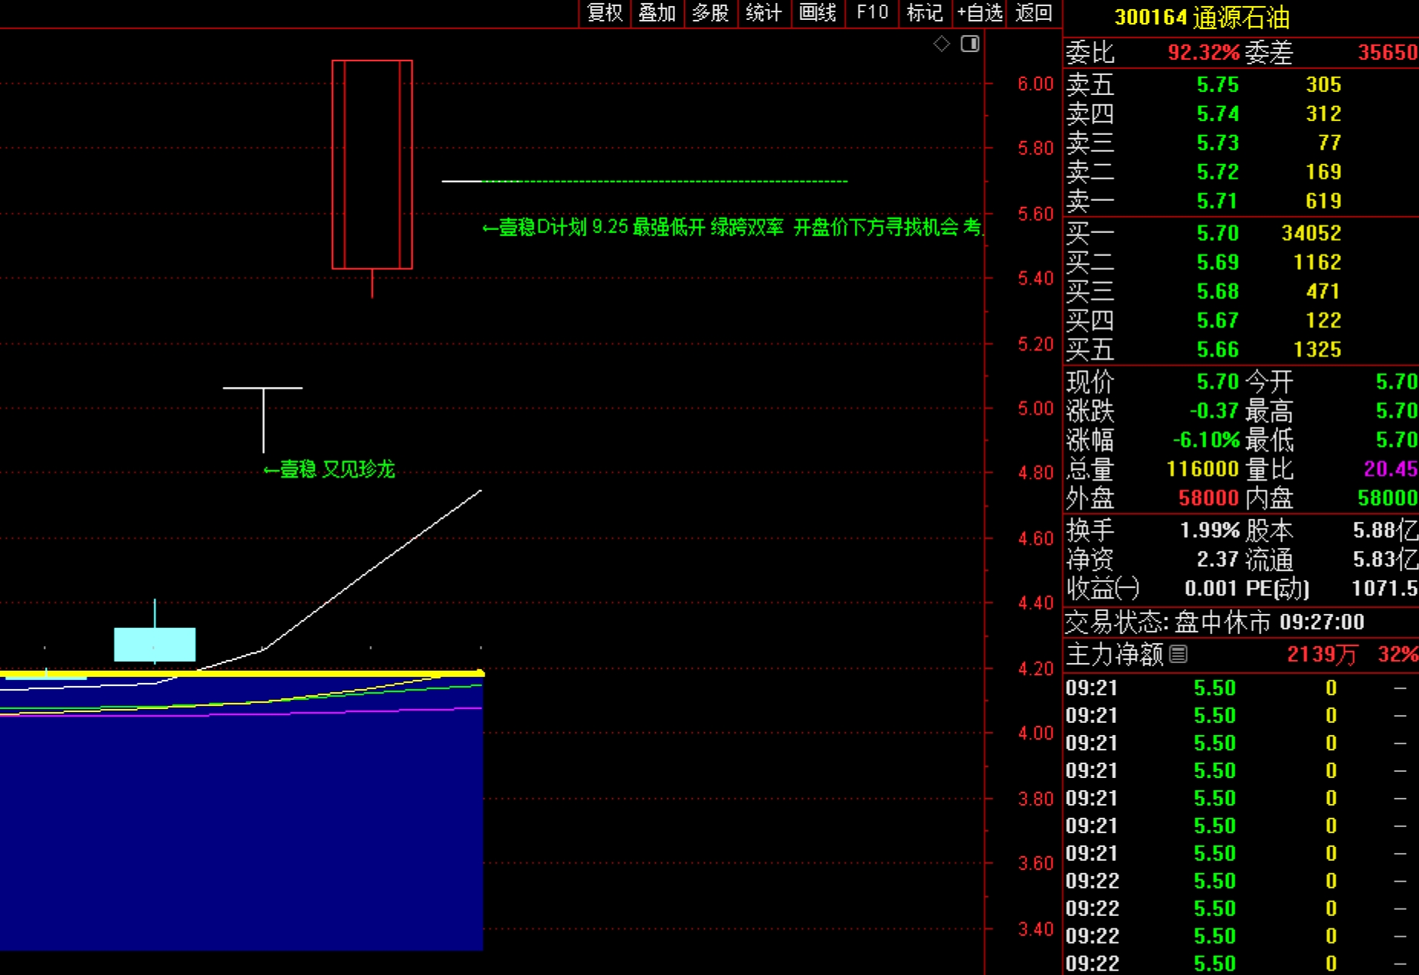Image resolution: width=1419 pixels, height=975 pixels.
Task: Select 买三 price 5.68
Action: click(x=1217, y=291)
